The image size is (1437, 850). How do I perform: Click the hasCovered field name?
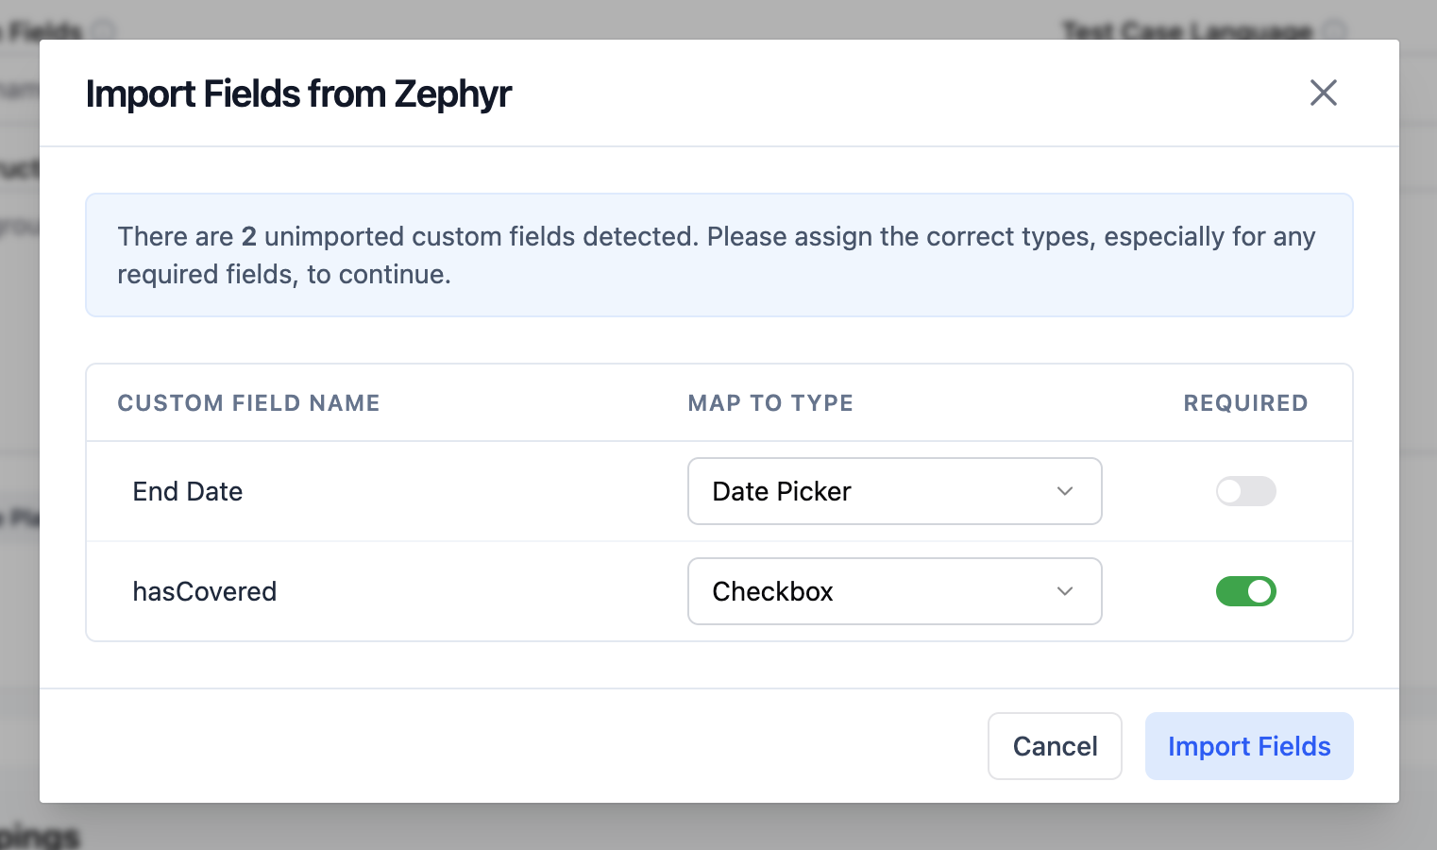[x=205, y=591]
